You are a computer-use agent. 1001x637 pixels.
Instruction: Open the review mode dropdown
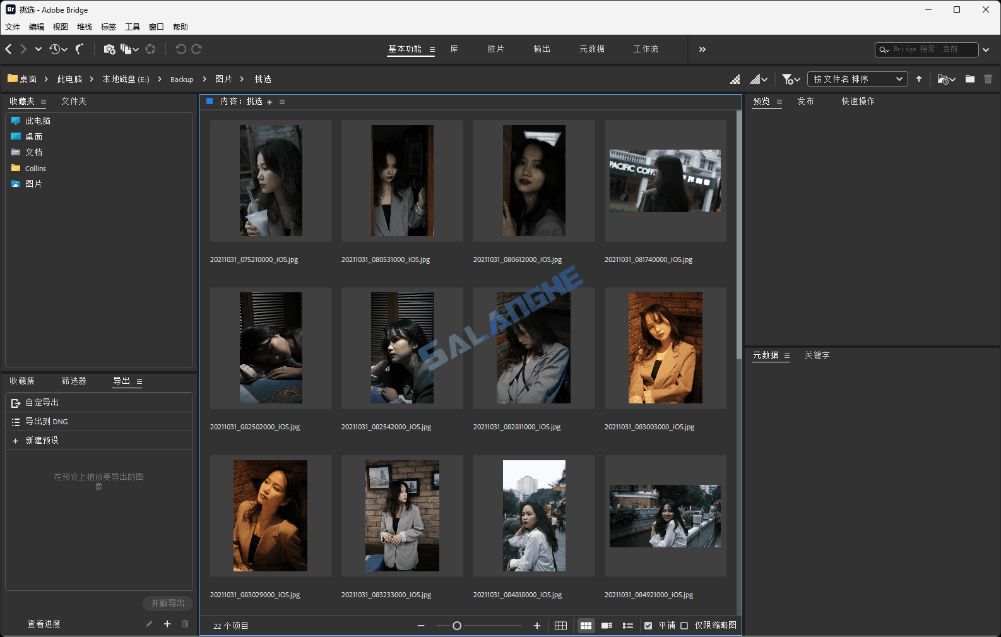(x=129, y=49)
